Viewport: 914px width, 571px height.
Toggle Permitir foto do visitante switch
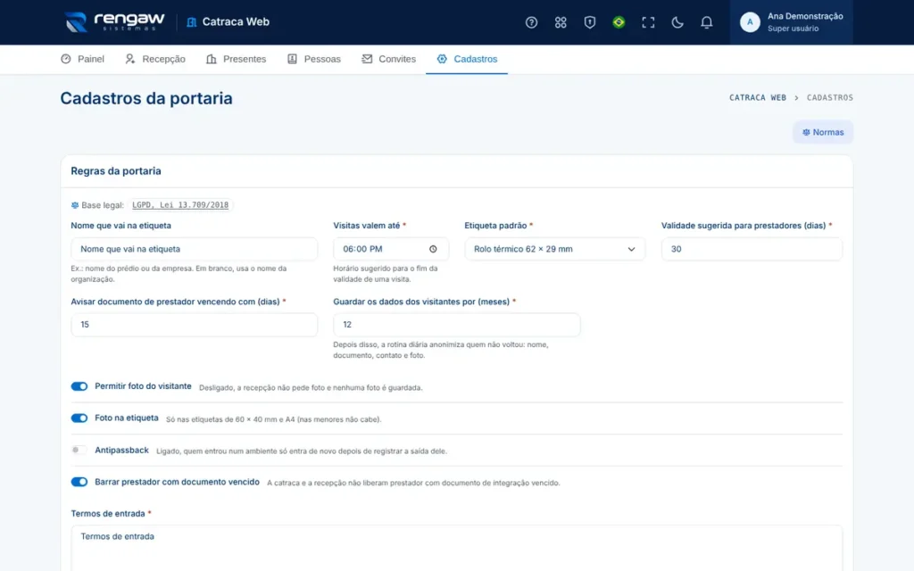tap(79, 386)
